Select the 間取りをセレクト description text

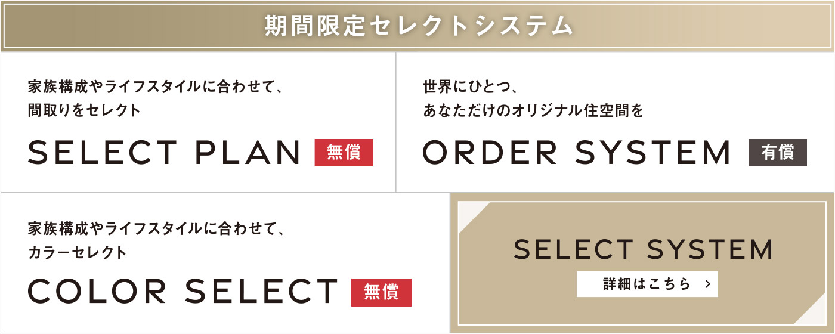(x=84, y=110)
